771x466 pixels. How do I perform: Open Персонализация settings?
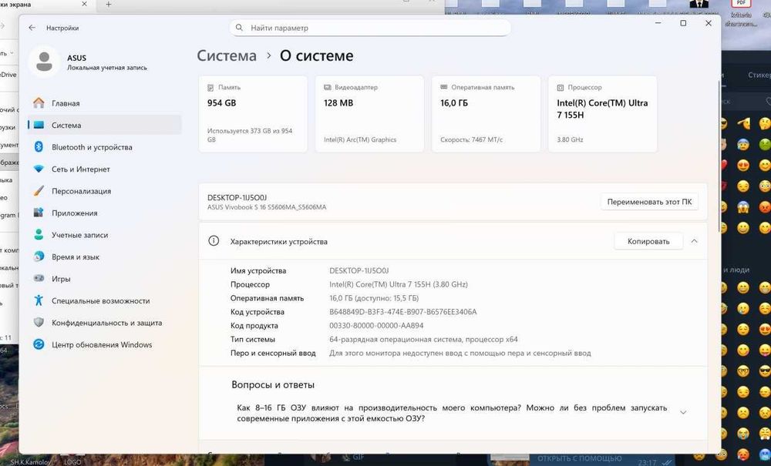(x=105, y=191)
